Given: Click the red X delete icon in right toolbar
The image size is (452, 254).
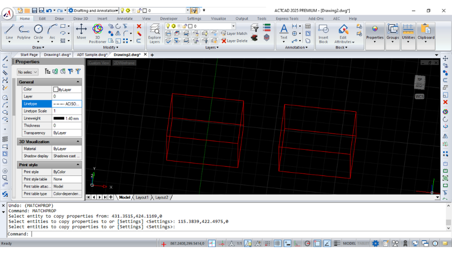Looking at the screenshot, I should pyautogui.click(x=446, y=102).
